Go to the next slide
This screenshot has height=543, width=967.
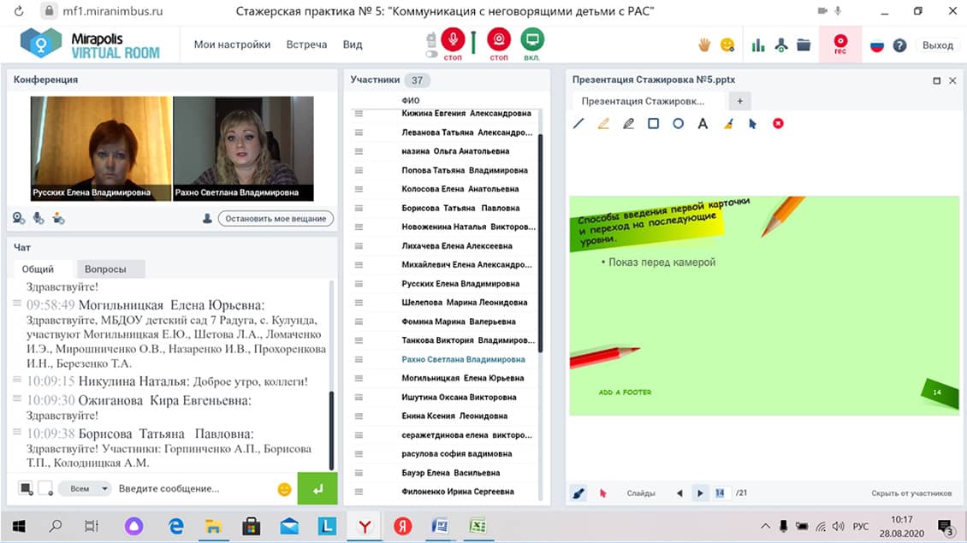point(700,493)
